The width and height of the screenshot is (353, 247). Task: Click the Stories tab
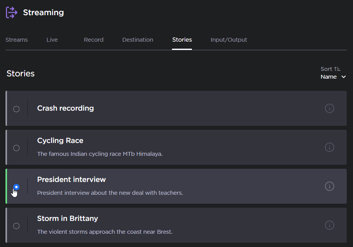182,40
